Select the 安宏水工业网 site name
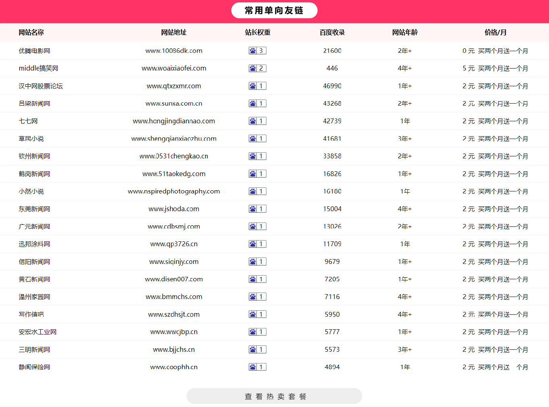This screenshot has height=407, width=549. [37, 332]
